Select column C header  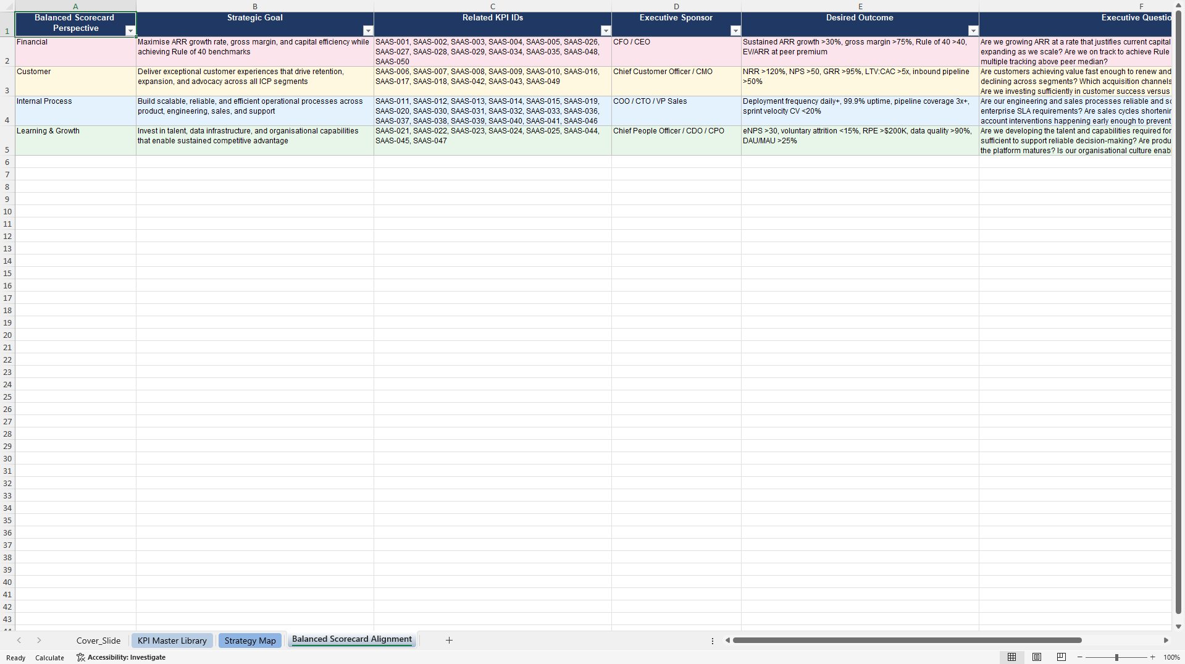(493, 6)
